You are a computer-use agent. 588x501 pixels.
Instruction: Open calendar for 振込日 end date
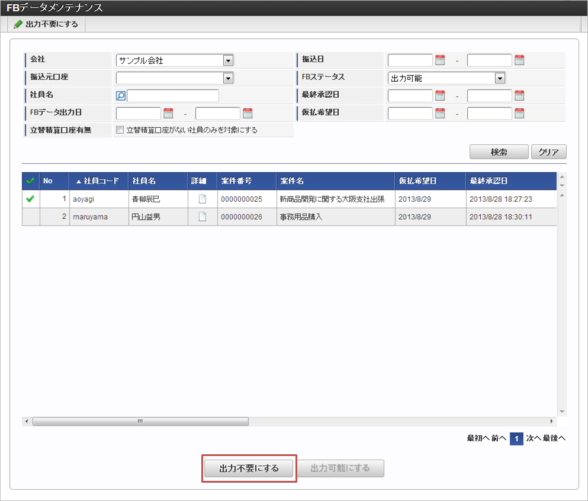point(519,60)
